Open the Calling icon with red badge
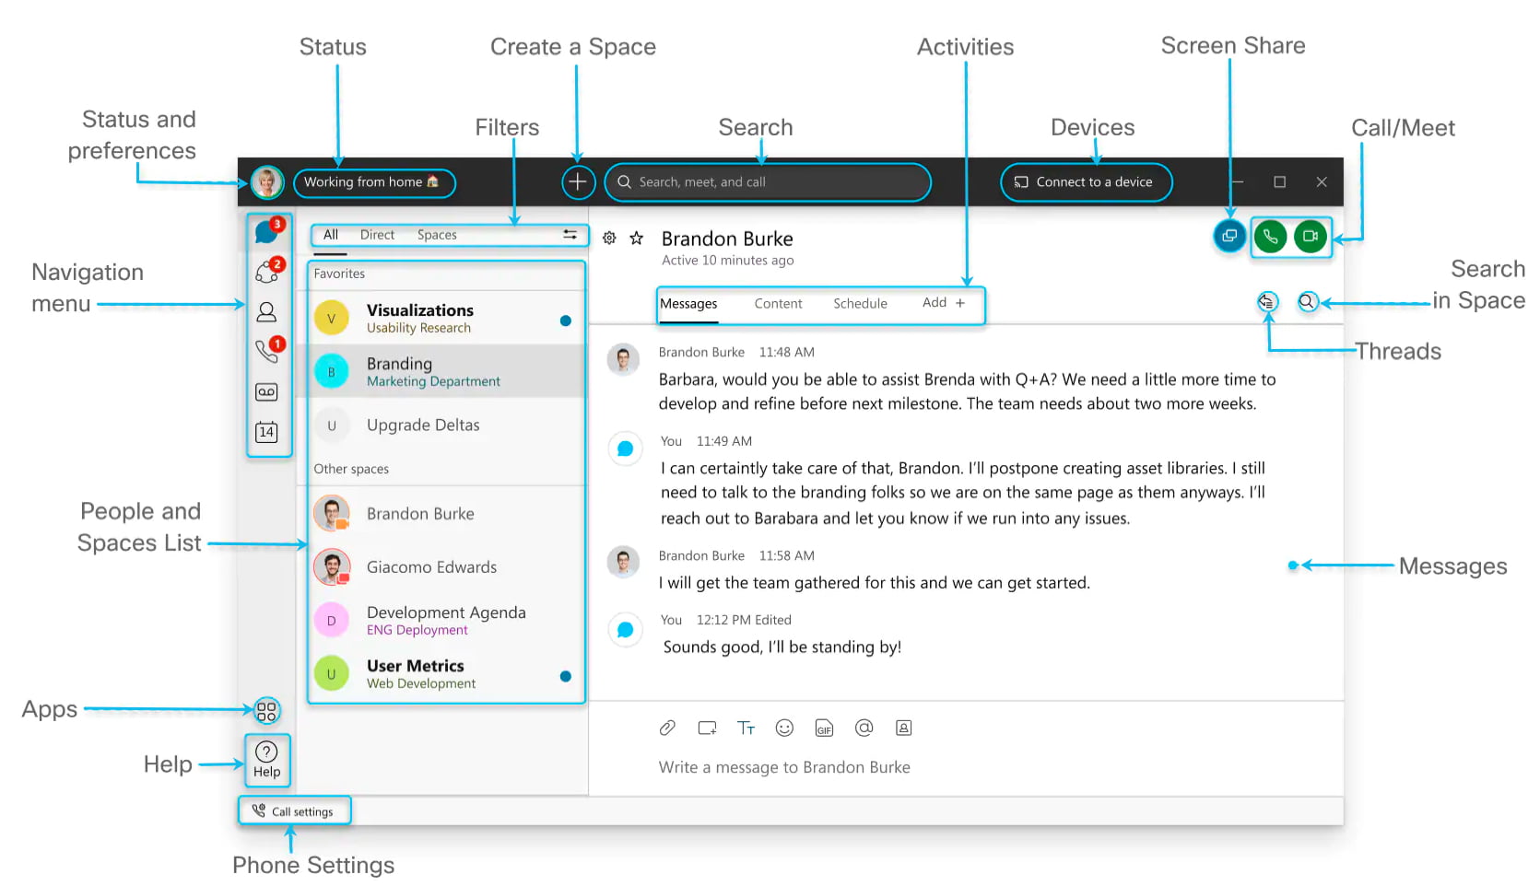The image size is (1540, 886). (266, 351)
